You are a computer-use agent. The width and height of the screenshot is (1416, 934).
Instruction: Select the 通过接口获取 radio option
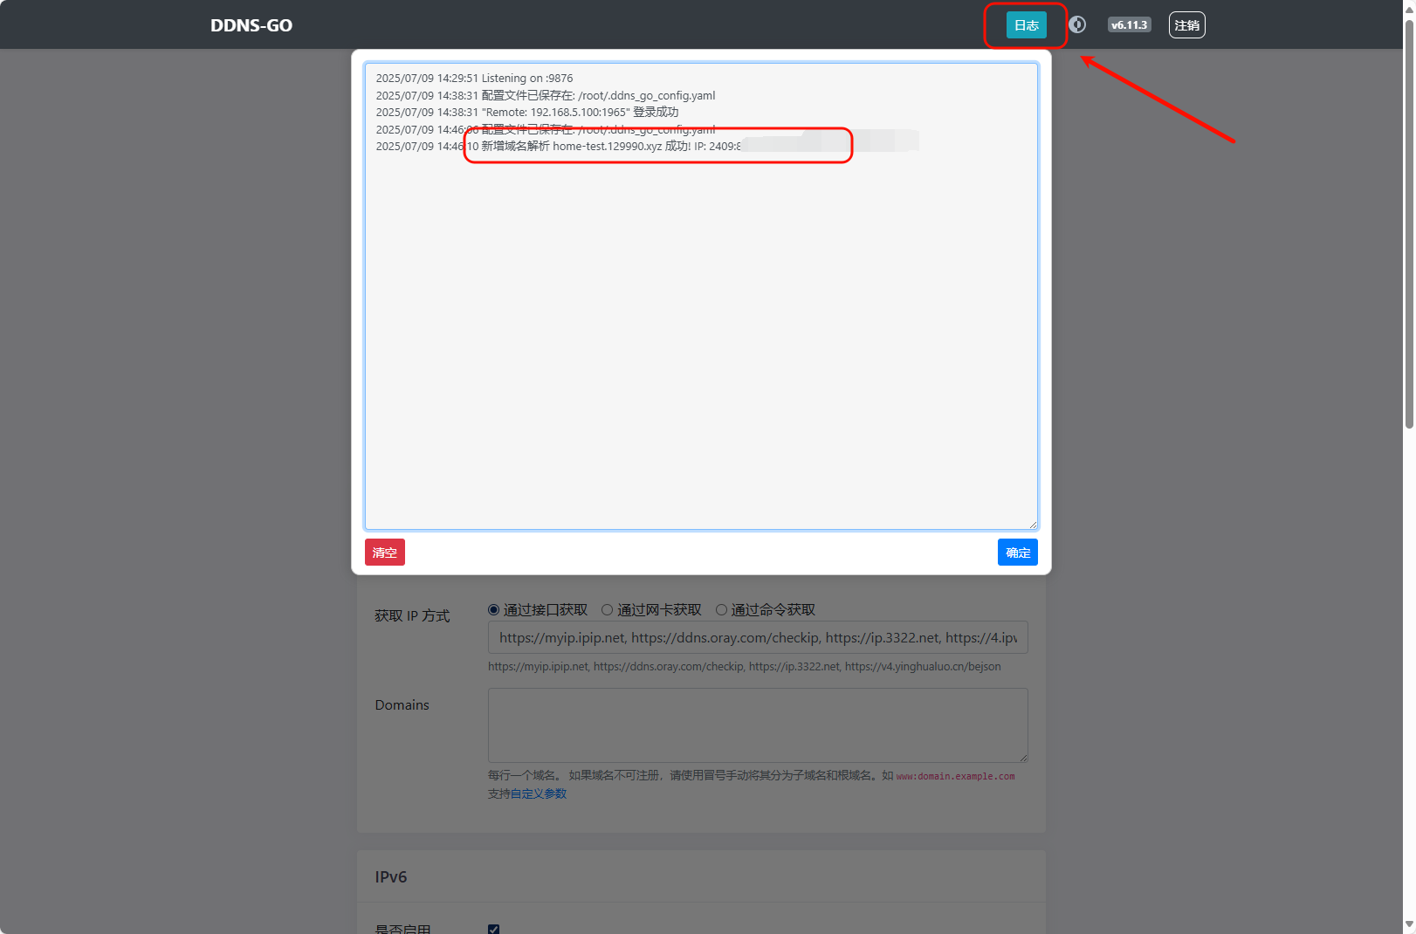pos(494,610)
